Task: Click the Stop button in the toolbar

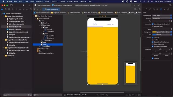Action: [x=29, y=5]
